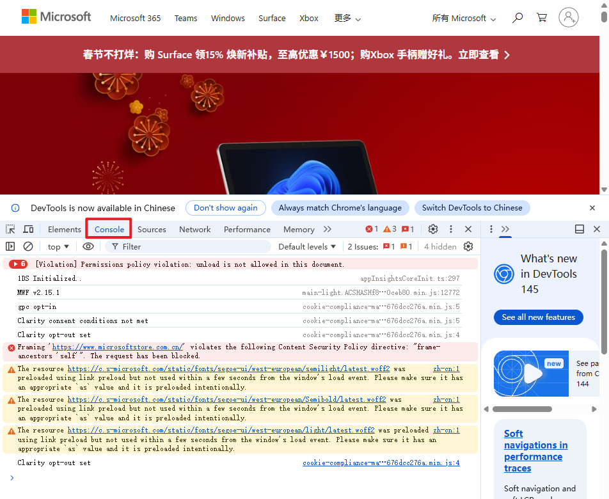Show more DevTools tabs chevron
Screen dimensions: 609x499
pos(328,229)
